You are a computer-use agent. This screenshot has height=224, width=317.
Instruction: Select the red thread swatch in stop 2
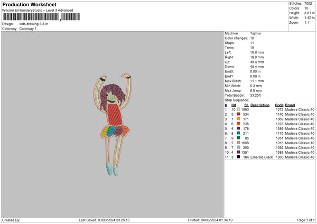(239, 114)
